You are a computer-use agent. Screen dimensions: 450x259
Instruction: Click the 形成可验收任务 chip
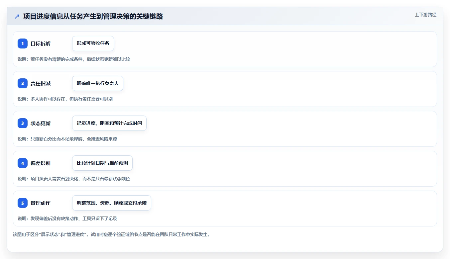tap(93, 43)
